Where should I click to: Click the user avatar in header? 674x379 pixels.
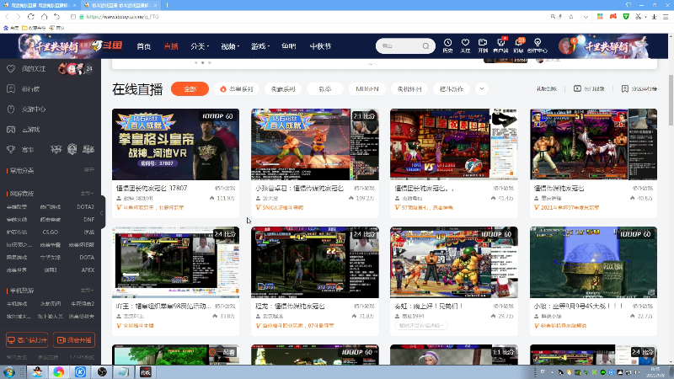click(566, 46)
